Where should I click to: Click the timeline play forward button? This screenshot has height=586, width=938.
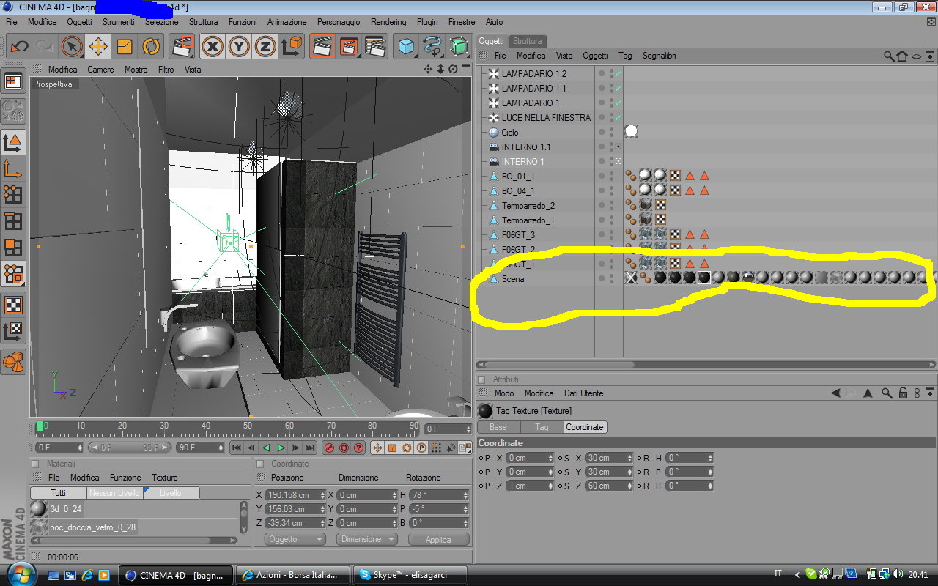click(x=281, y=448)
